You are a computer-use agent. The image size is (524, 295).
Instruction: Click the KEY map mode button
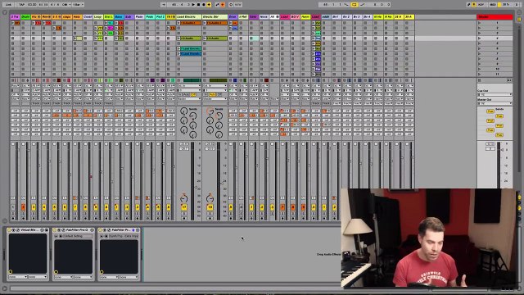[481, 5]
